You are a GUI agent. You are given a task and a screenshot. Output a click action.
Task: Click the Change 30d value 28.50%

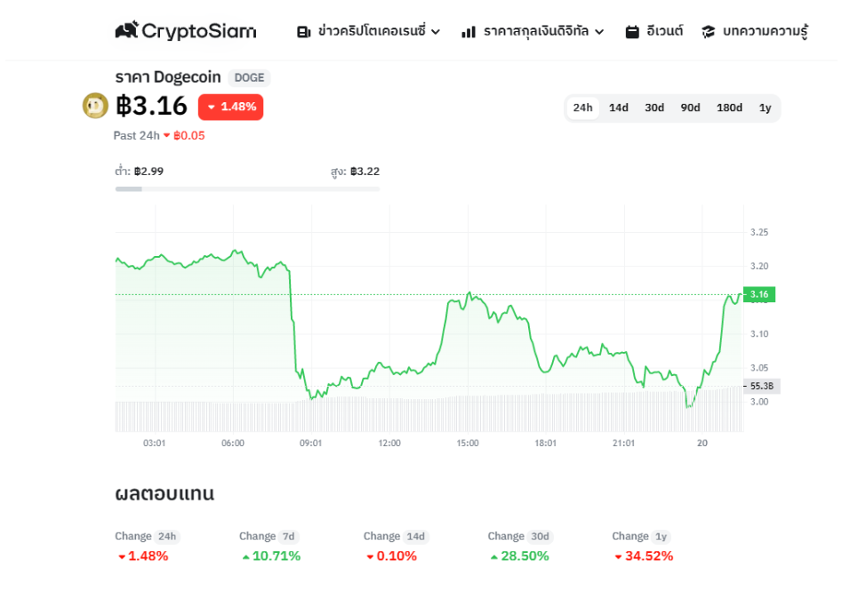[519, 556]
